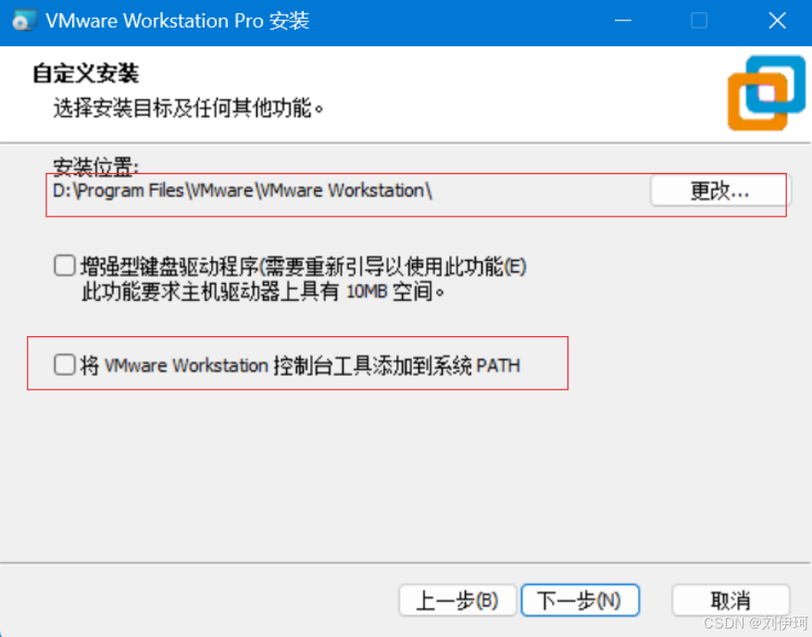Select the install path D:\Program Files\VMware text

(242, 191)
